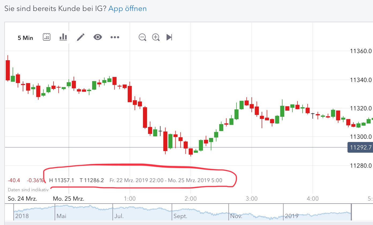Select the Mo. 25 Mrz. axis label
The image size is (373, 225).
(x=68, y=198)
